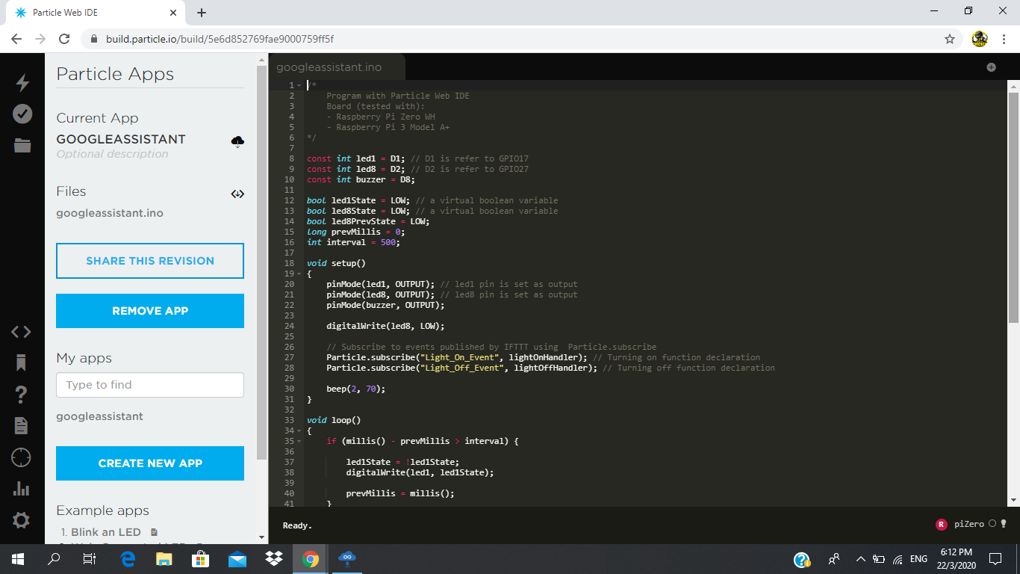Click the lightbulb icon beside piZero
Viewport: 1020px width, 574px height.
1004,524
